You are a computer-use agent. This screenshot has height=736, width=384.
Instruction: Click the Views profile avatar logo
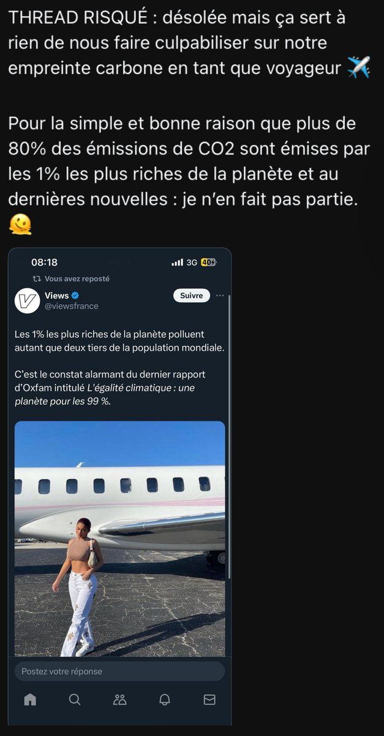pos(28,301)
